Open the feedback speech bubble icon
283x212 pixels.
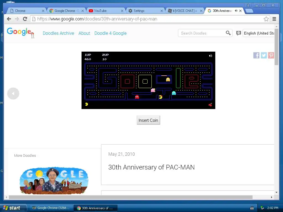tap(239, 33)
